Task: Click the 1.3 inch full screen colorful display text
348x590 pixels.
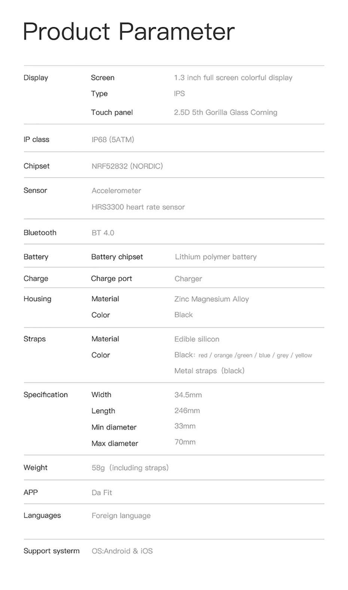Action: click(x=233, y=78)
